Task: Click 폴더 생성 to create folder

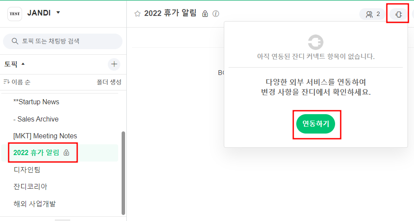Action: tap(109, 82)
